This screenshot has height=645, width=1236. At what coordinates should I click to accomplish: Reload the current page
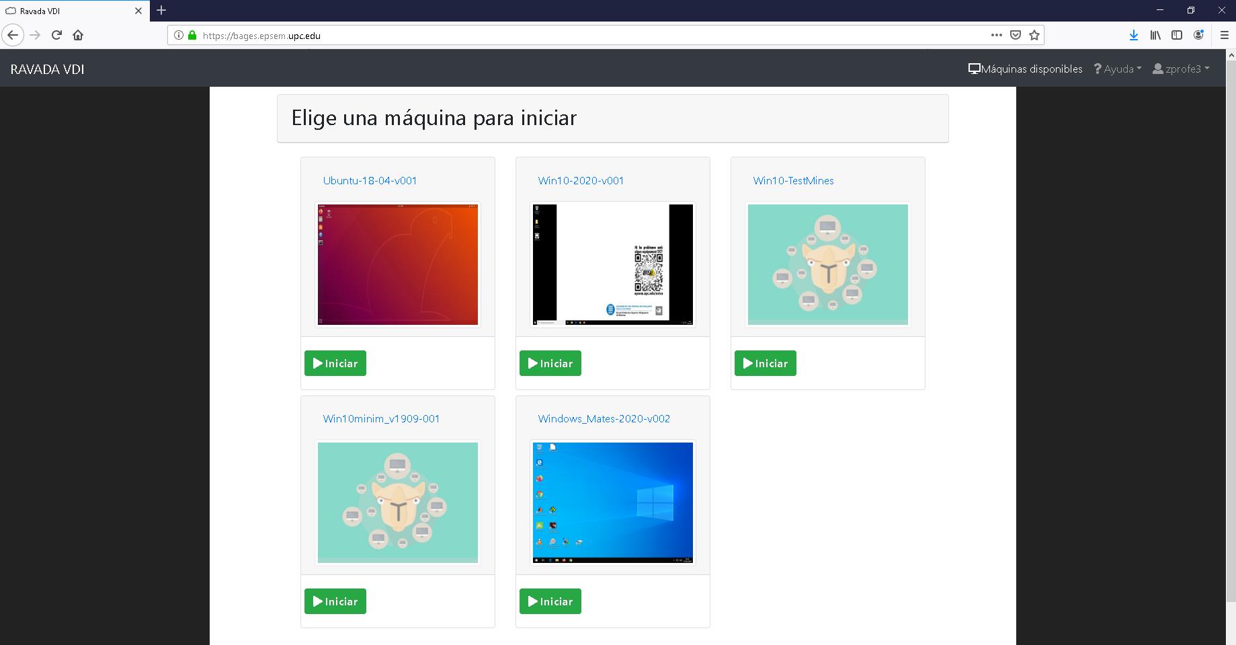[x=57, y=35]
